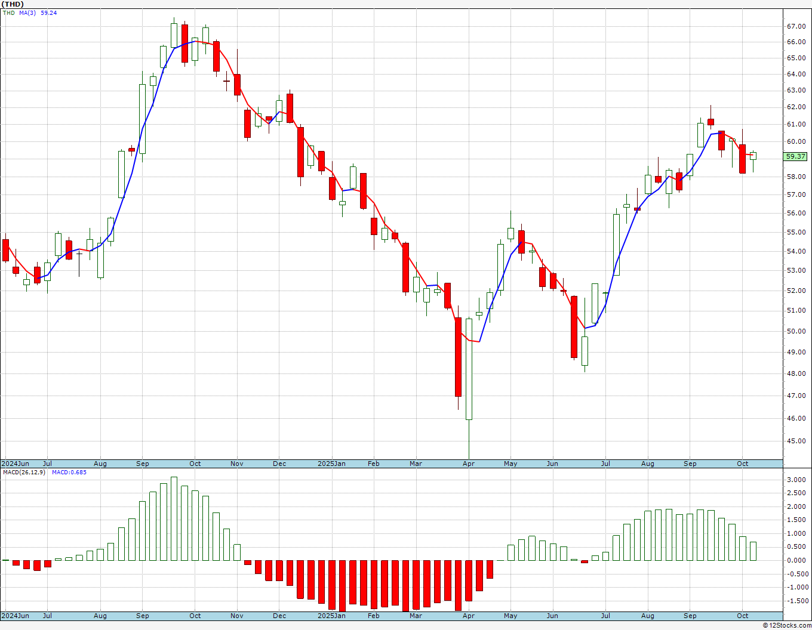Click the 57.00 price axis label
This screenshot has height=630, width=812.
[x=796, y=194]
